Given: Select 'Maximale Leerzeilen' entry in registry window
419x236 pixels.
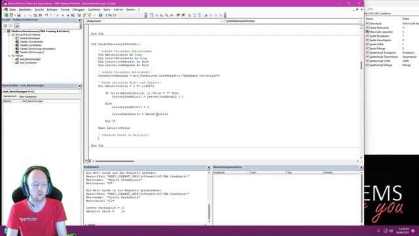Looking at the screenshot, I should pos(381,31).
